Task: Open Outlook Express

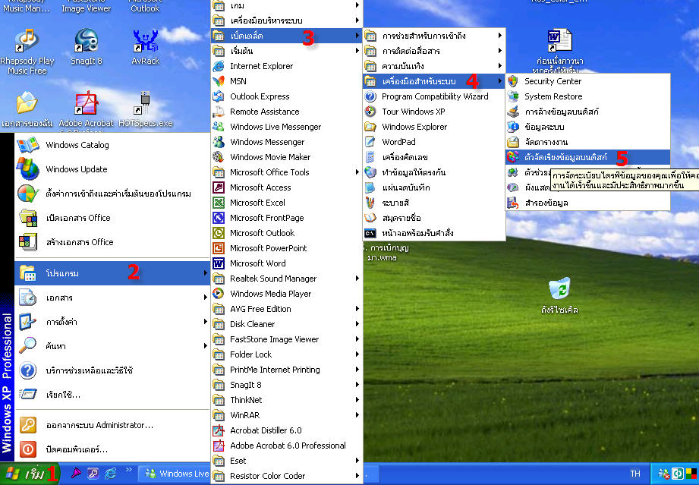Action: tap(287, 96)
